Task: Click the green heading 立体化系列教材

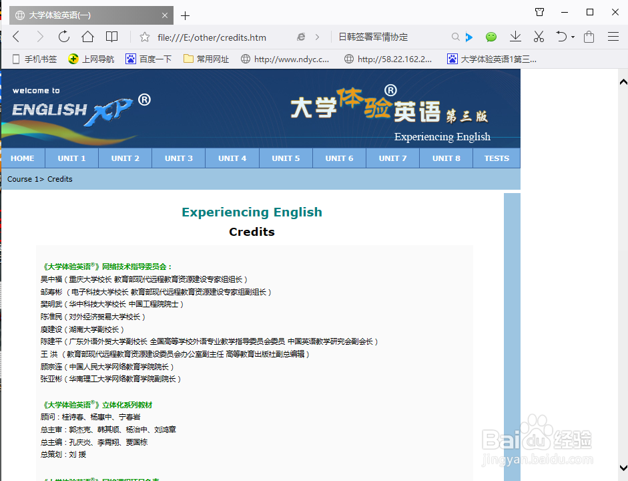Action: tap(97, 405)
